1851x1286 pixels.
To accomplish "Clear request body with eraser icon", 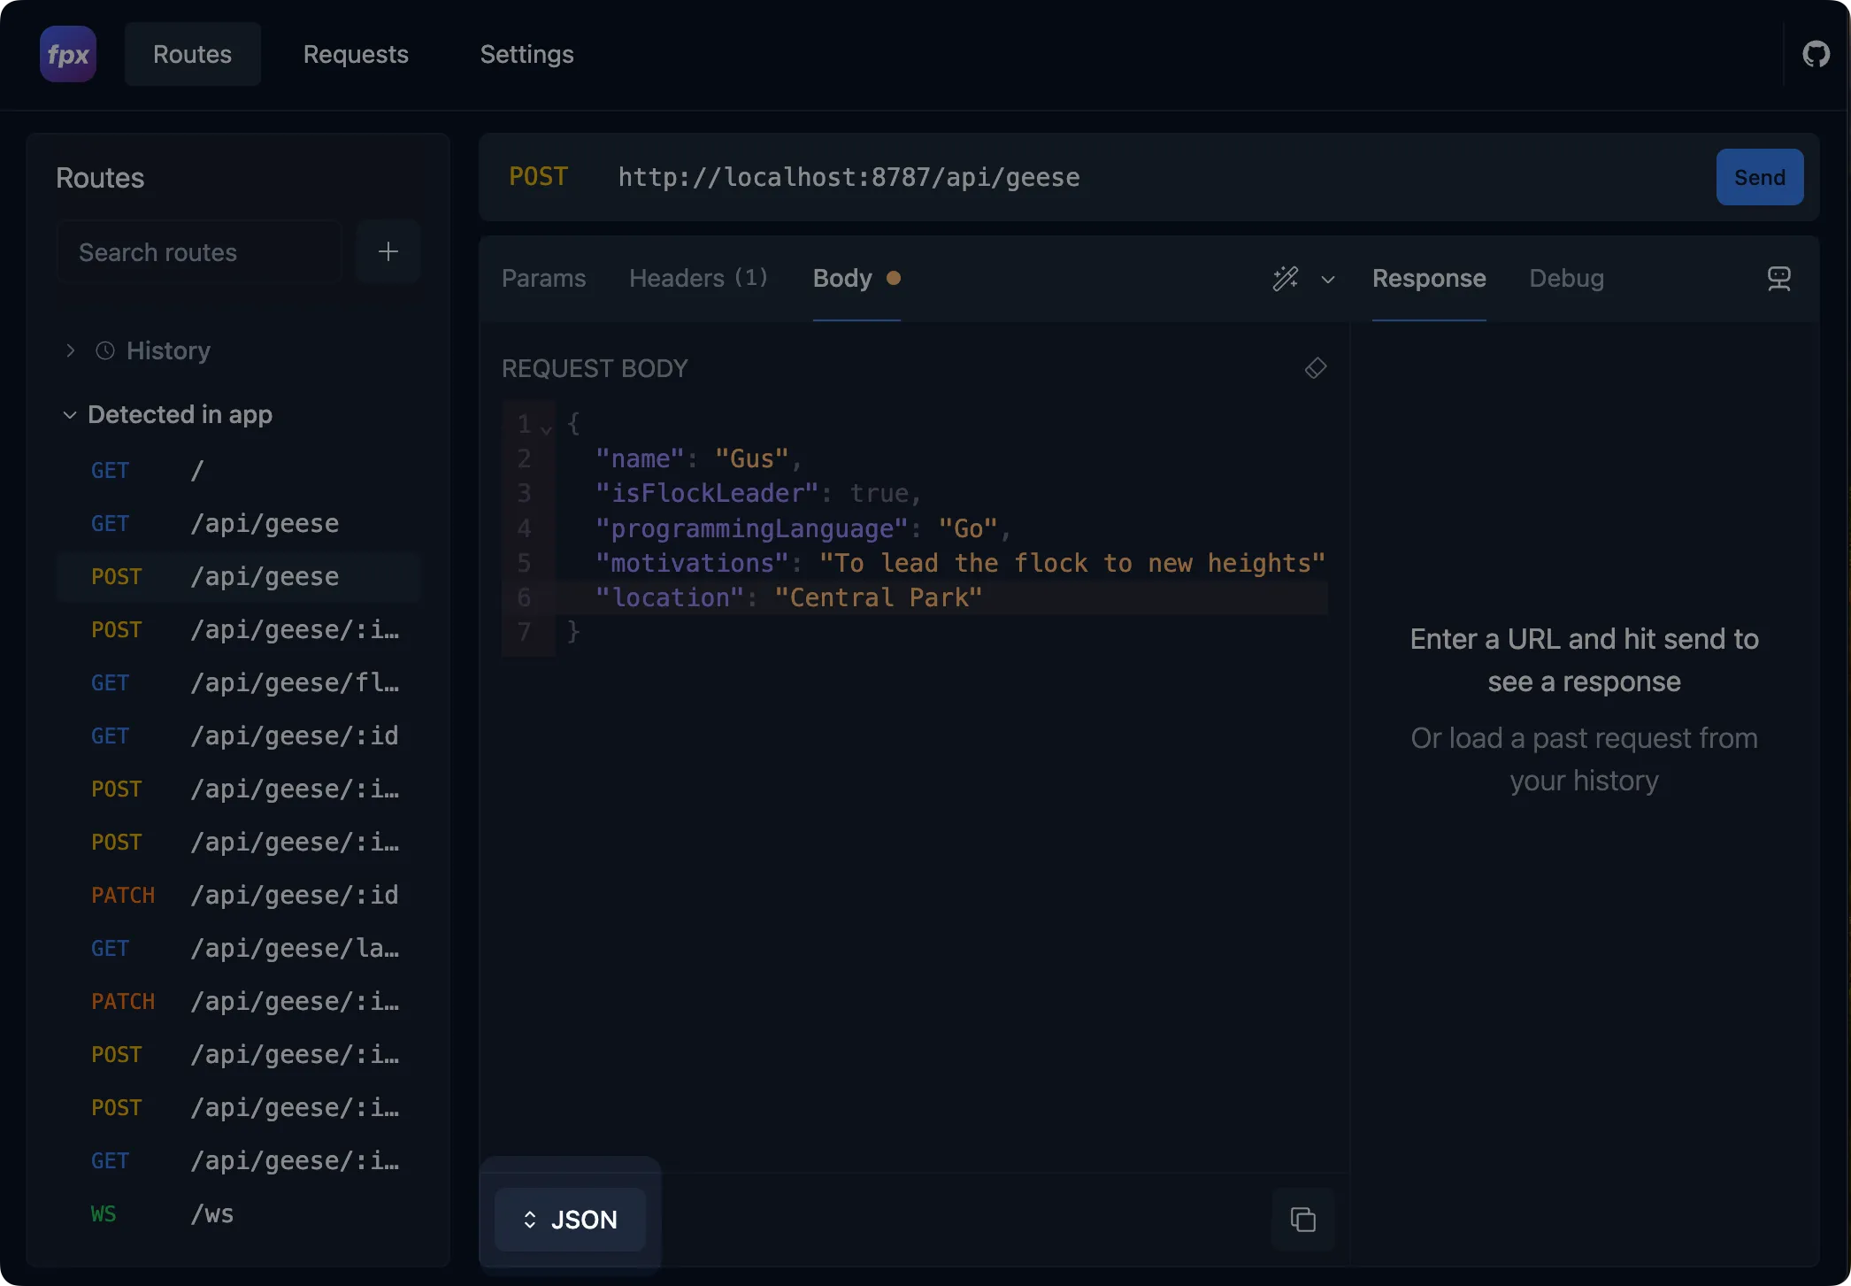I will tap(1316, 368).
